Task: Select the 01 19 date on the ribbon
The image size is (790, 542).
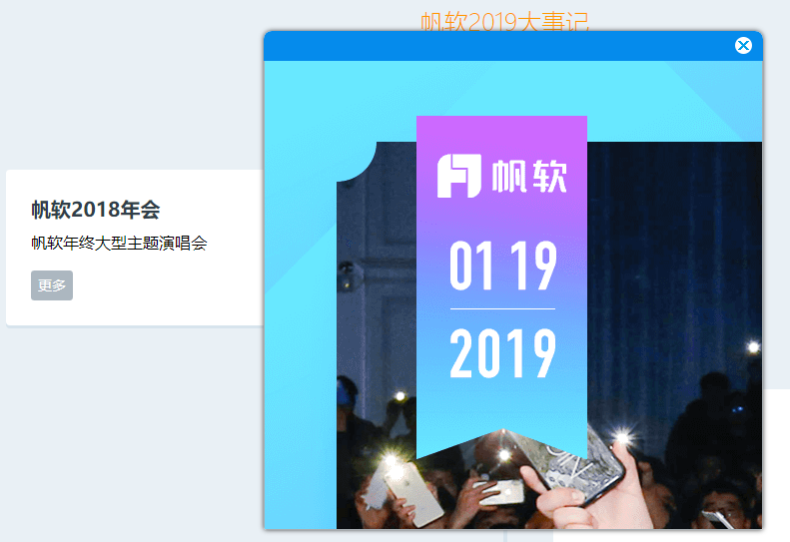Action: (503, 266)
